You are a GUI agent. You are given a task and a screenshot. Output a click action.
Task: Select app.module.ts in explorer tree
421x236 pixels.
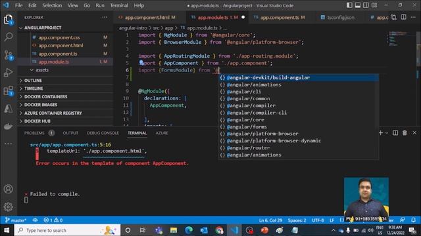click(x=66, y=62)
